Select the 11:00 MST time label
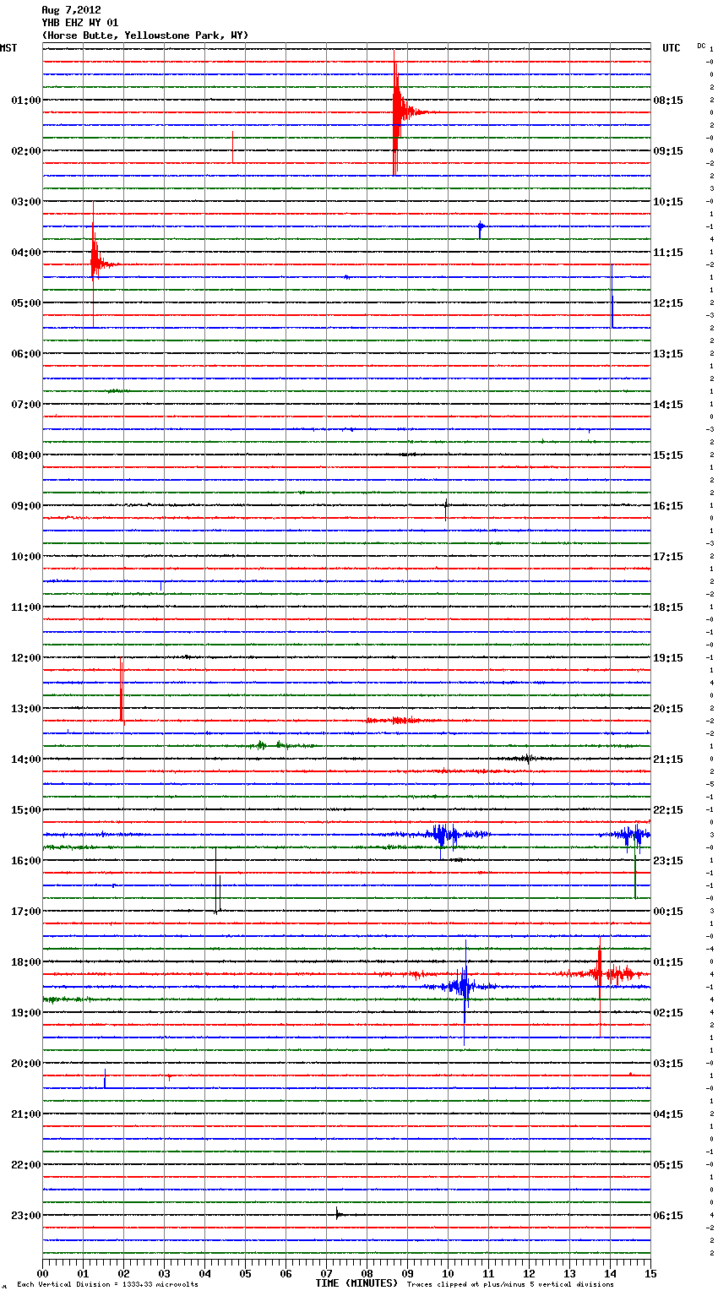Viewport: 718px width, 1296px height. (x=26, y=607)
